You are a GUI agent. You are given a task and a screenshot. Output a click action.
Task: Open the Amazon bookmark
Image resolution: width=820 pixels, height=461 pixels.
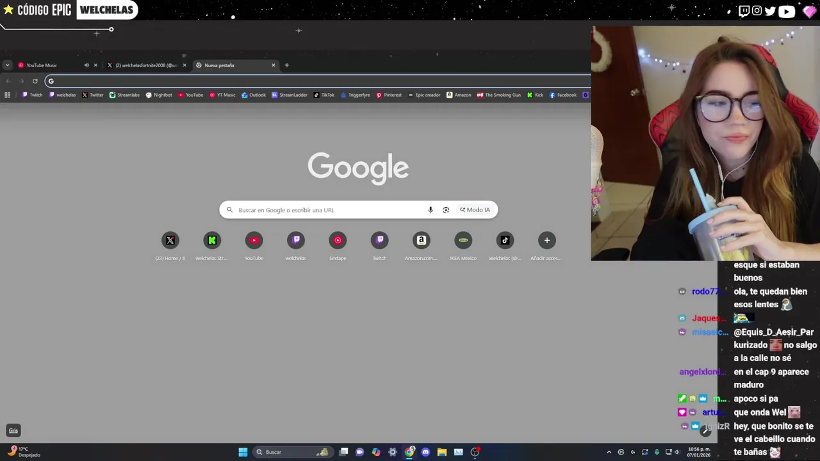(459, 95)
